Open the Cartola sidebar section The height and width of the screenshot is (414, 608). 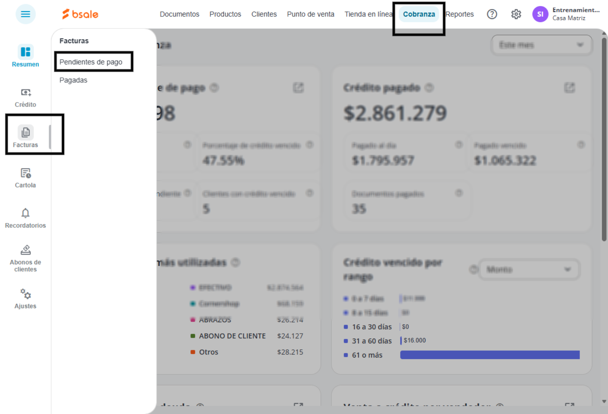[x=25, y=178]
